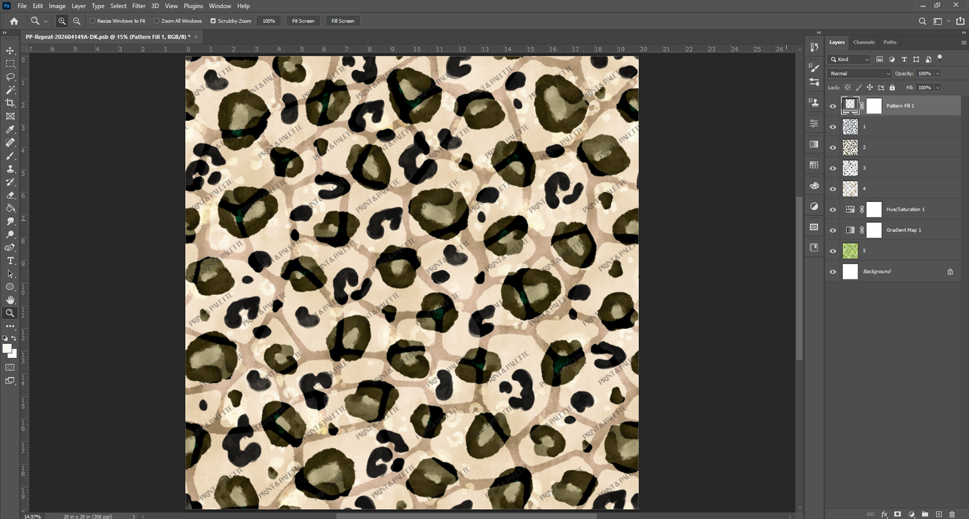Viewport: 969px width, 519px height.
Task: Hide the Pattern Fill 1 layer
Action: pos(833,106)
